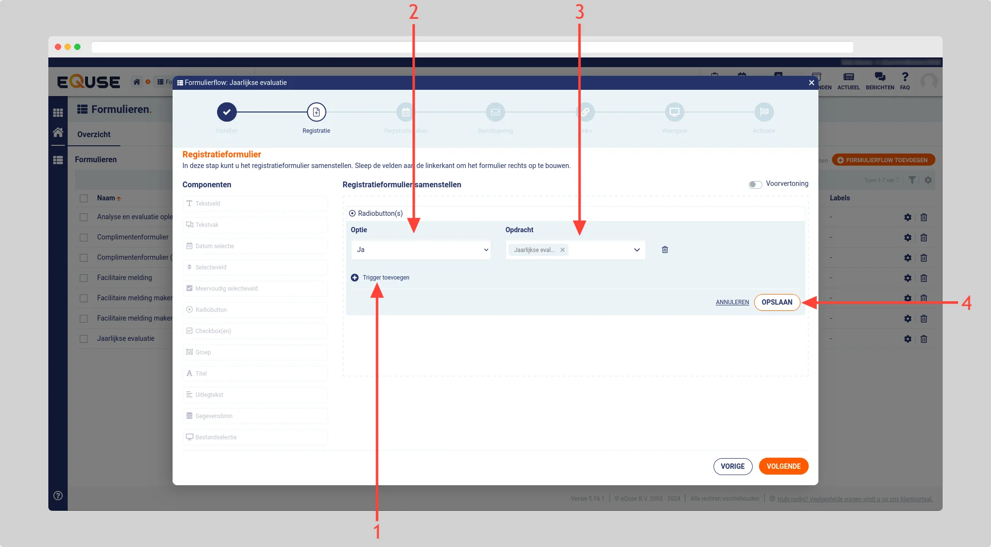Click the trash icon beside Opdracht dropdown
Screen dimensions: 991x547
(x=665, y=250)
